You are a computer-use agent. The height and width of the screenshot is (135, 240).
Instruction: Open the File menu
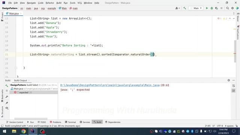click(x=10, y=3)
